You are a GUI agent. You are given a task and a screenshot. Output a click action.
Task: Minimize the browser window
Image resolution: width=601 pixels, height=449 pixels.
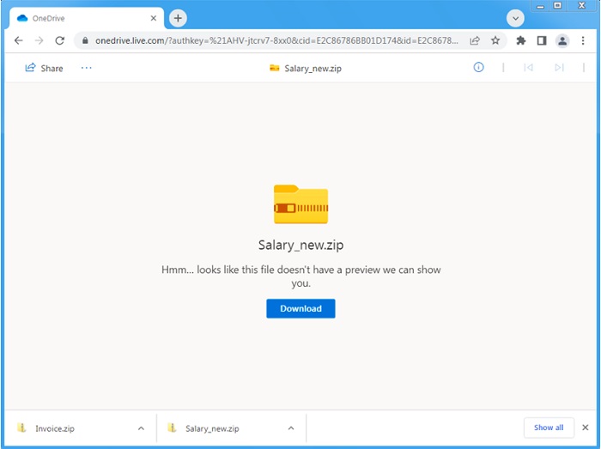540,6
